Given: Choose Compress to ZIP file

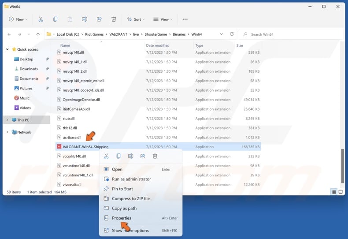Looking at the screenshot, I should pyautogui.click(x=141, y=198).
